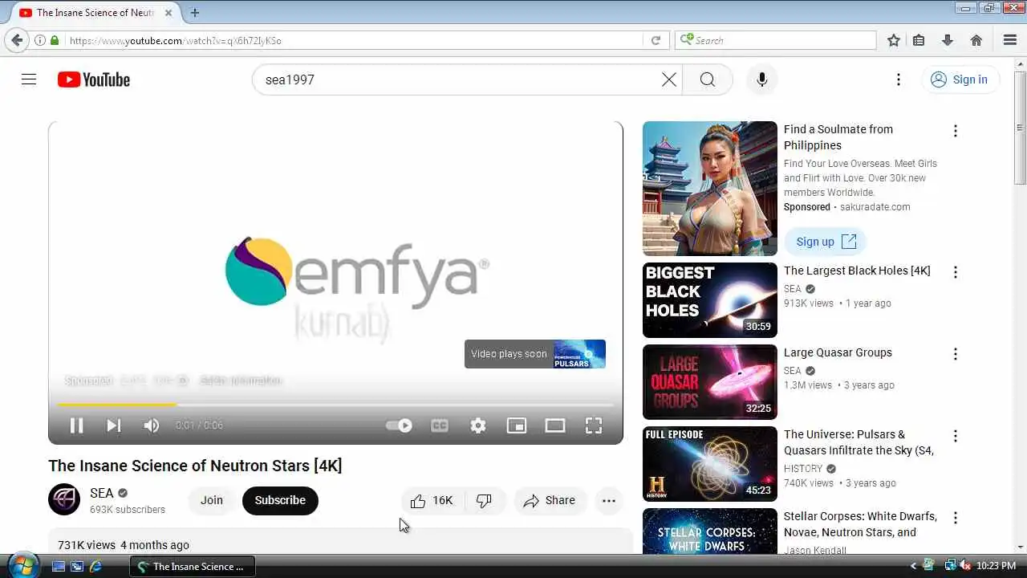Open options for Pulsars & Quasars video
Image resolution: width=1027 pixels, height=578 pixels.
(955, 436)
